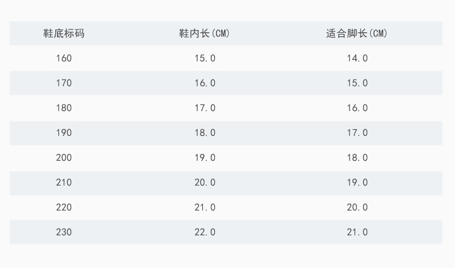Click inner length 20.0 in the 210 row

tap(204, 182)
